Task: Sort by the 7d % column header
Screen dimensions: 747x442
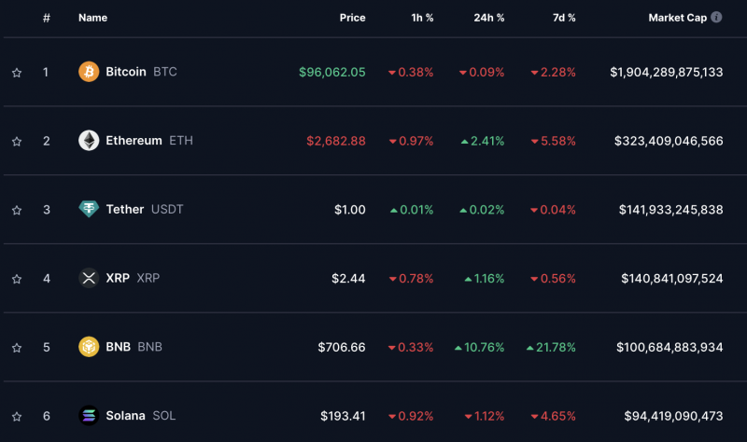Action: coord(564,18)
